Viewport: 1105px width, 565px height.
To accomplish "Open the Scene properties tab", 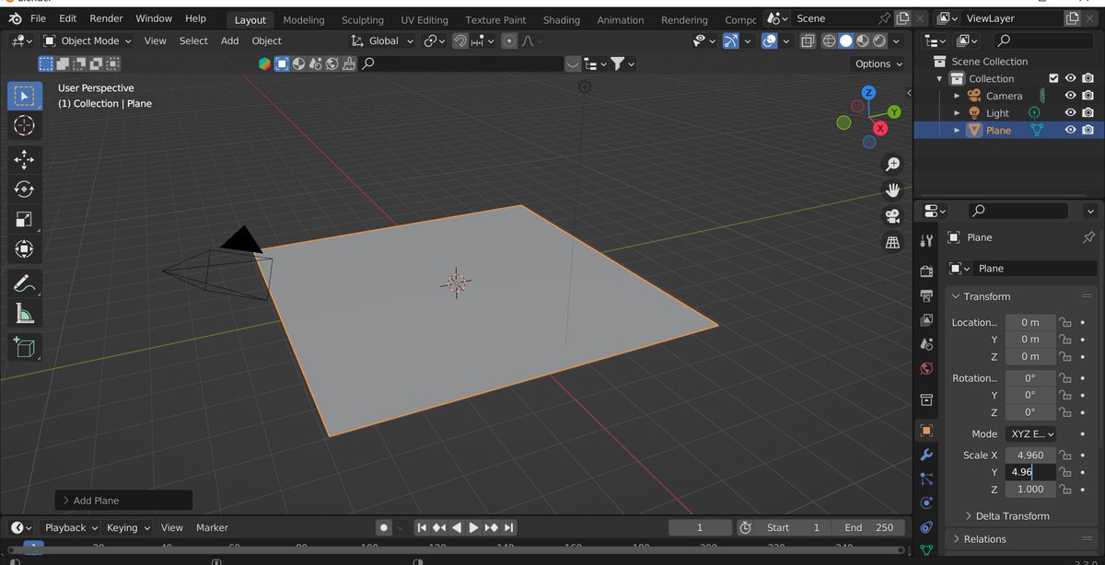I will tap(926, 344).
